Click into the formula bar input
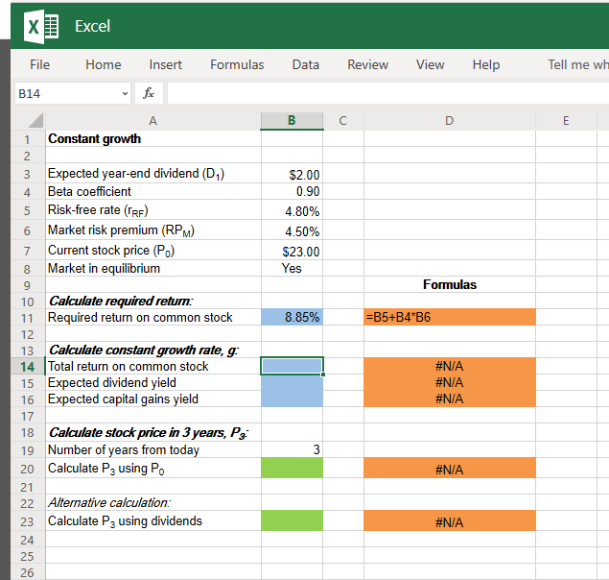 coord(388,93)
